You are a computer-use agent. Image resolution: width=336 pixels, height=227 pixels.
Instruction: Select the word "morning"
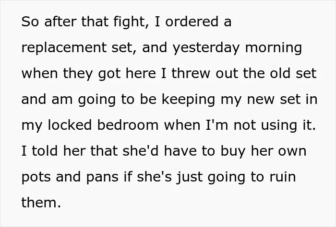[x=274, y=48]
